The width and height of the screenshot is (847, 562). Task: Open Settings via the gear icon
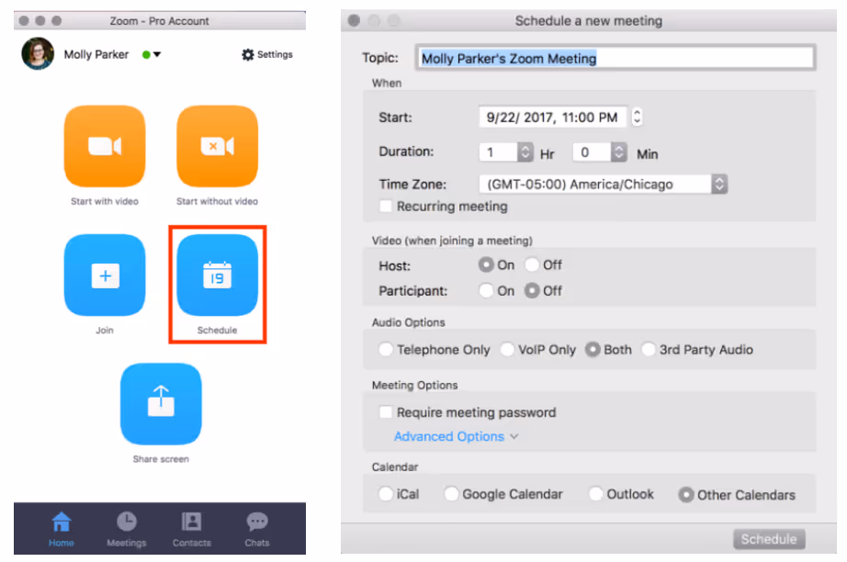[x=248, y=54]
